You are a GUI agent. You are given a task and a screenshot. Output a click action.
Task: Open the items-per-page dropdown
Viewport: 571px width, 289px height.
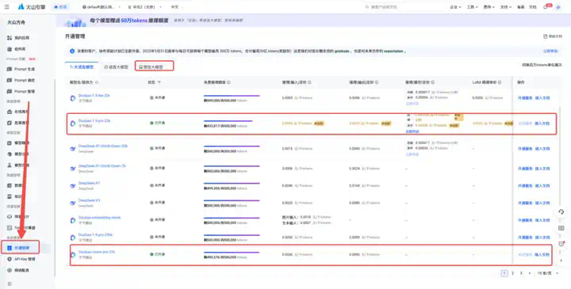tap(548, 273)
